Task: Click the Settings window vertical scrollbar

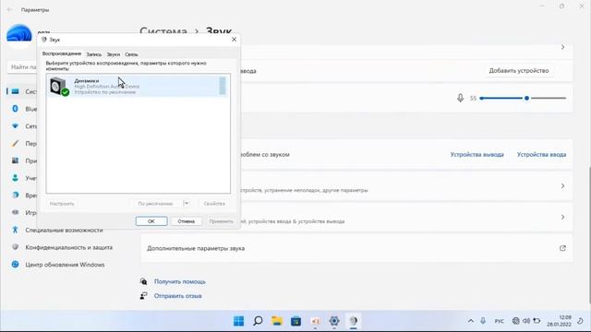Action: click(x=589, y=234)
